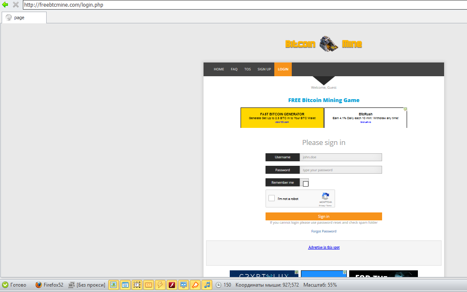Click the orange Sign in button
Viewport: 467px width, 292px height.
tap(324, 216)
